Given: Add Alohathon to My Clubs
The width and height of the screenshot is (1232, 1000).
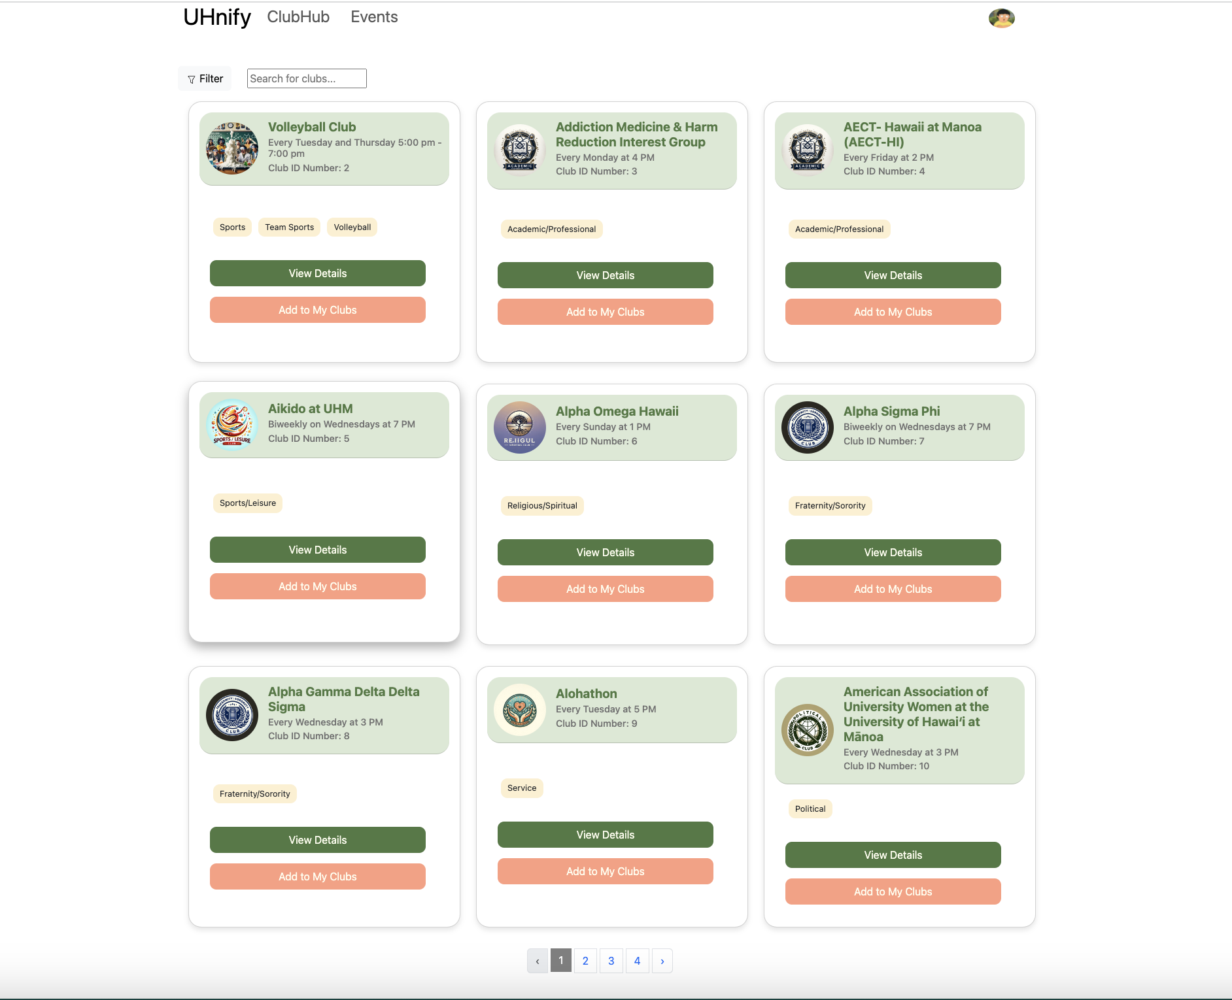Looking at the screenshot, I should 605,871.
